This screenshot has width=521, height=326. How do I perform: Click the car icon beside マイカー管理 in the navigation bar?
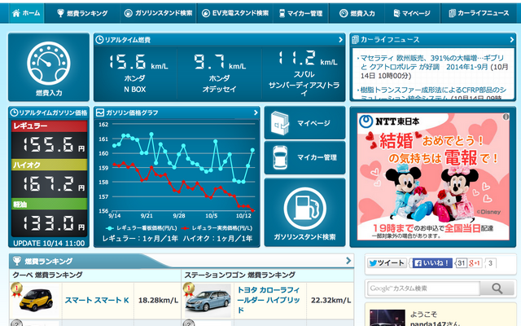click(282, 13)
